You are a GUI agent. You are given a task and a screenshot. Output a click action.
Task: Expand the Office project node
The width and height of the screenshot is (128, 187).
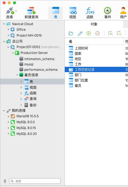(x=8, y=29)
